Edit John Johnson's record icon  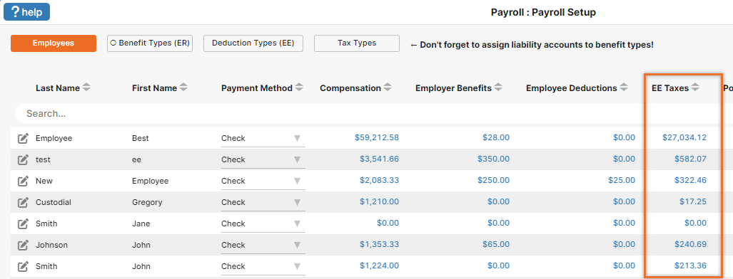23,245
